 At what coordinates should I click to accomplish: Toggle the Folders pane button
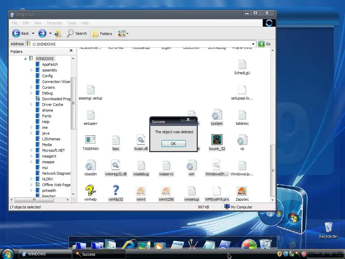coord(102,33)
